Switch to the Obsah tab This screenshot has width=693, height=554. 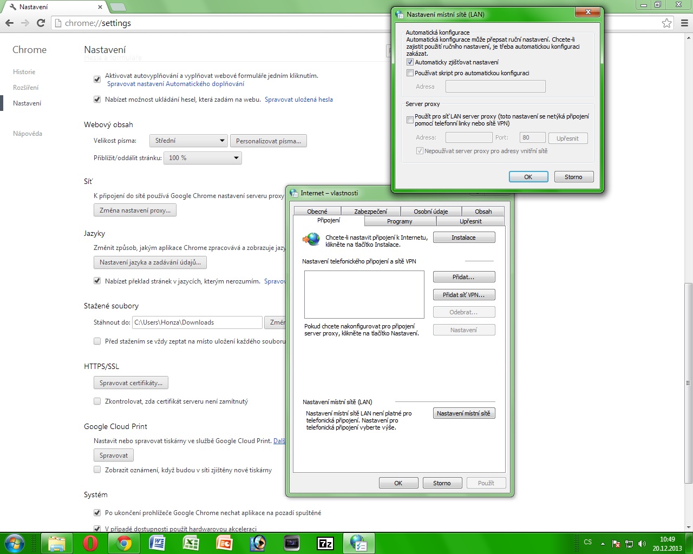pos(483,212)
